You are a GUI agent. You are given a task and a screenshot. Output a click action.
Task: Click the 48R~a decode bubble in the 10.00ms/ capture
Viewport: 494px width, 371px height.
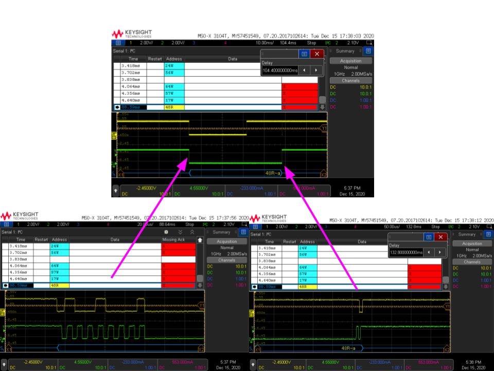(273, 173)
